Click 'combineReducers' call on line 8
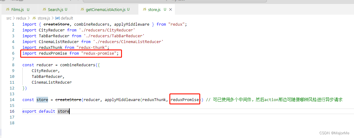 click(77, 65)
